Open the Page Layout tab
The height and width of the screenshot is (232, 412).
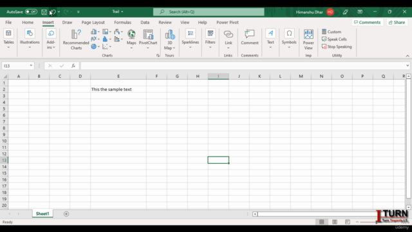click(x=93, y=23)
